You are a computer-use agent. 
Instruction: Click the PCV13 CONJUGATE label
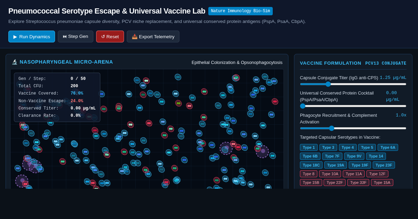386,63
